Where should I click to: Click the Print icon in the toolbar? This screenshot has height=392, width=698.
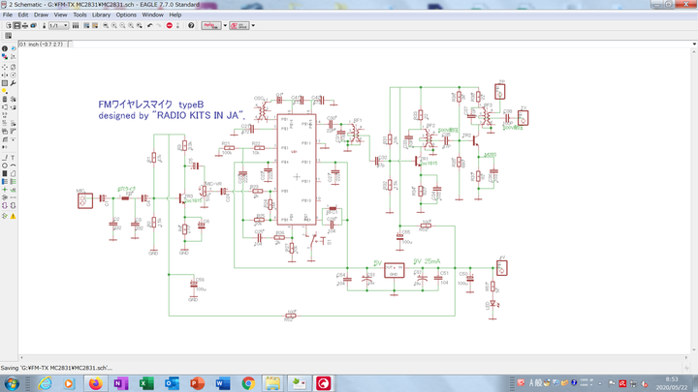click(26, 25)
